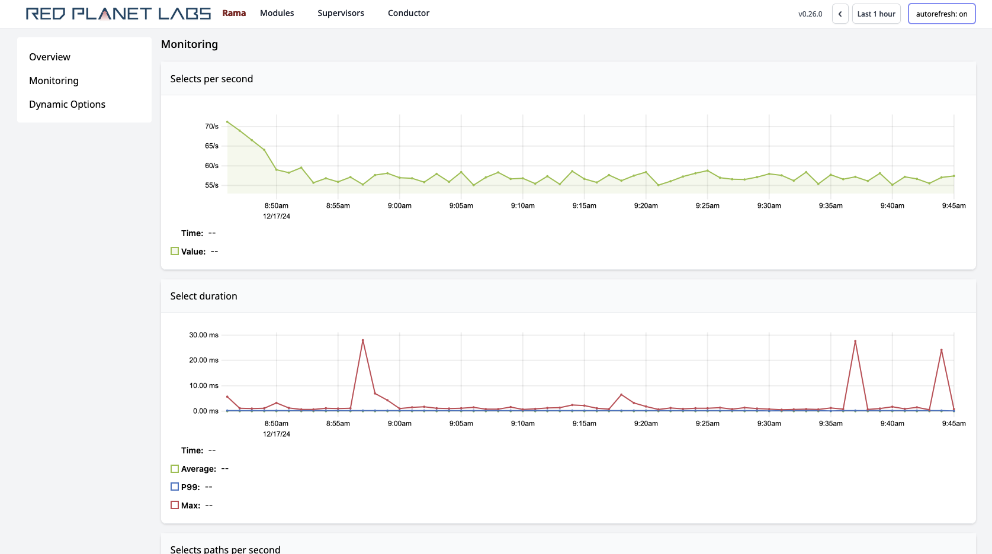
Task: Click the v0.26.0 version label
Action: [810, 14]
